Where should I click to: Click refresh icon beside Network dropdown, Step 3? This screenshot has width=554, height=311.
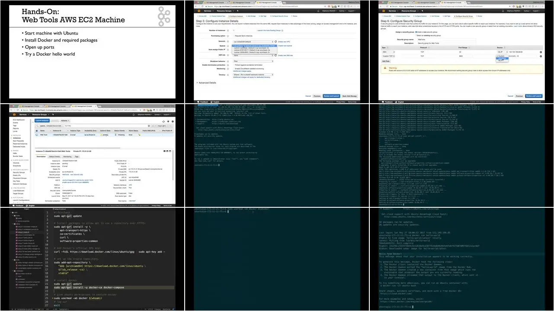click(x=275, y=42)
